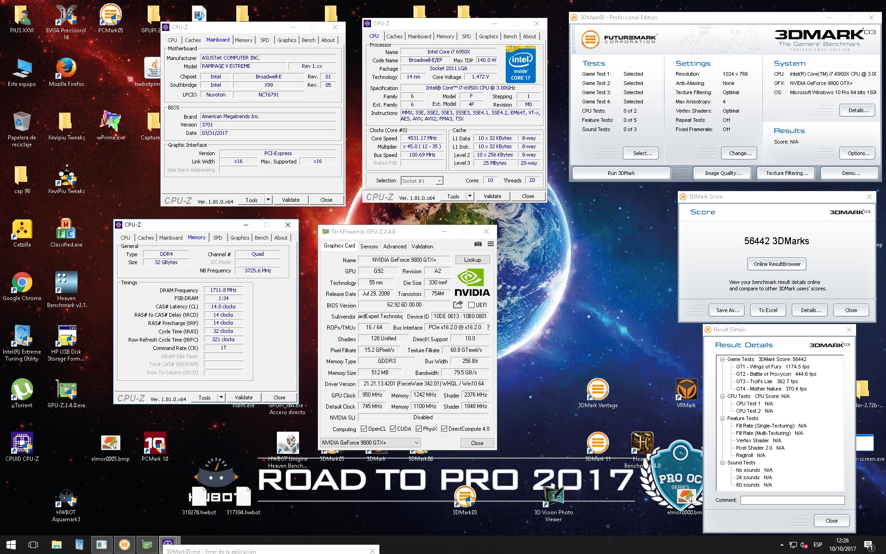The image size is (886, 554).
Task: Toggle the UEFI checkbox in GPU-Z
Action: 472,305
